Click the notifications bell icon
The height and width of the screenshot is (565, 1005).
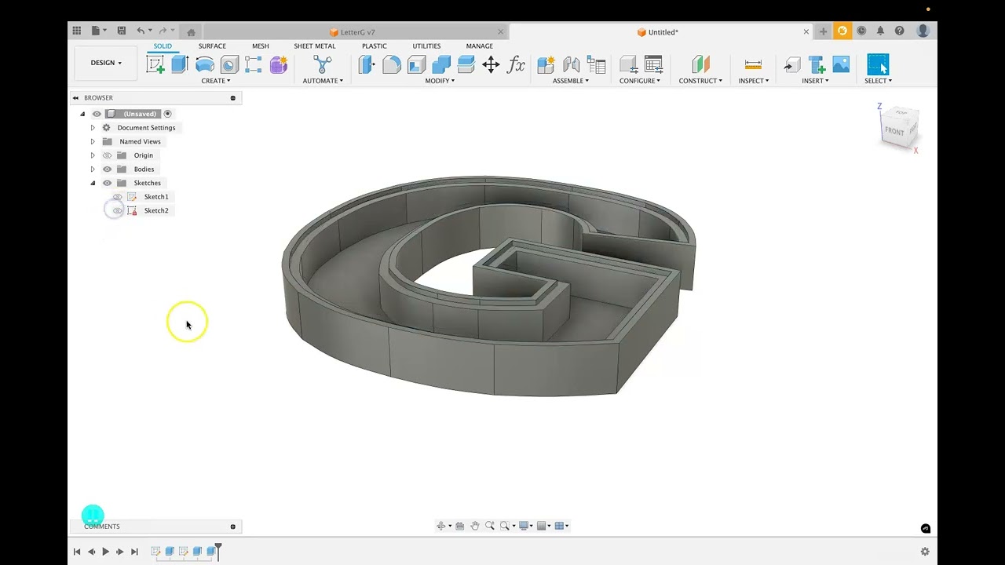point(880,31)
